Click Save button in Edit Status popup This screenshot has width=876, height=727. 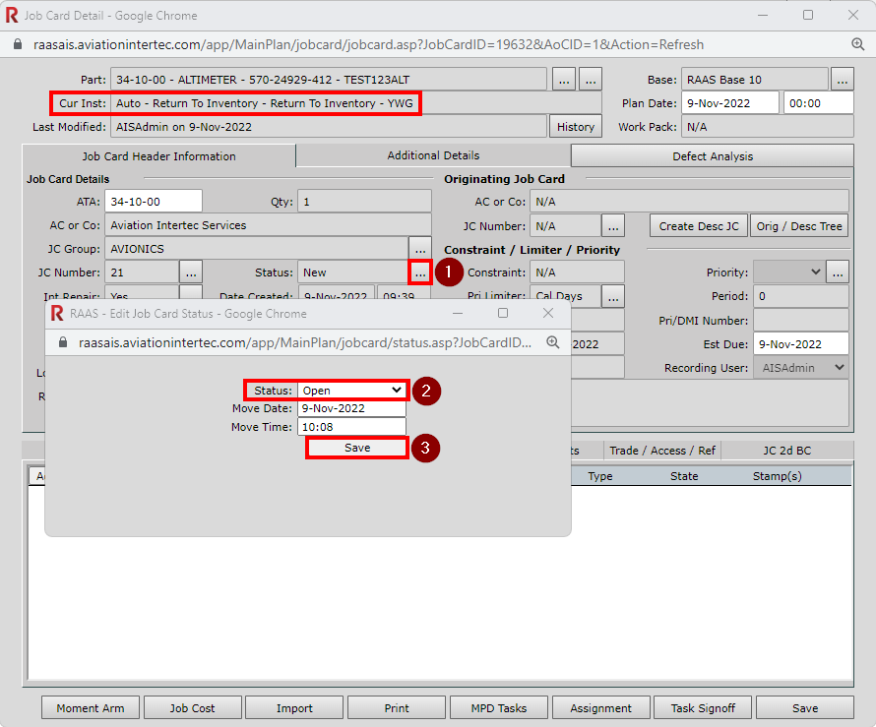(x=357, y=448)
